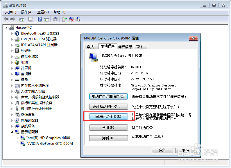Click the 确定 button
This screenshot has width=231, height=168.
tap(162, 150)
